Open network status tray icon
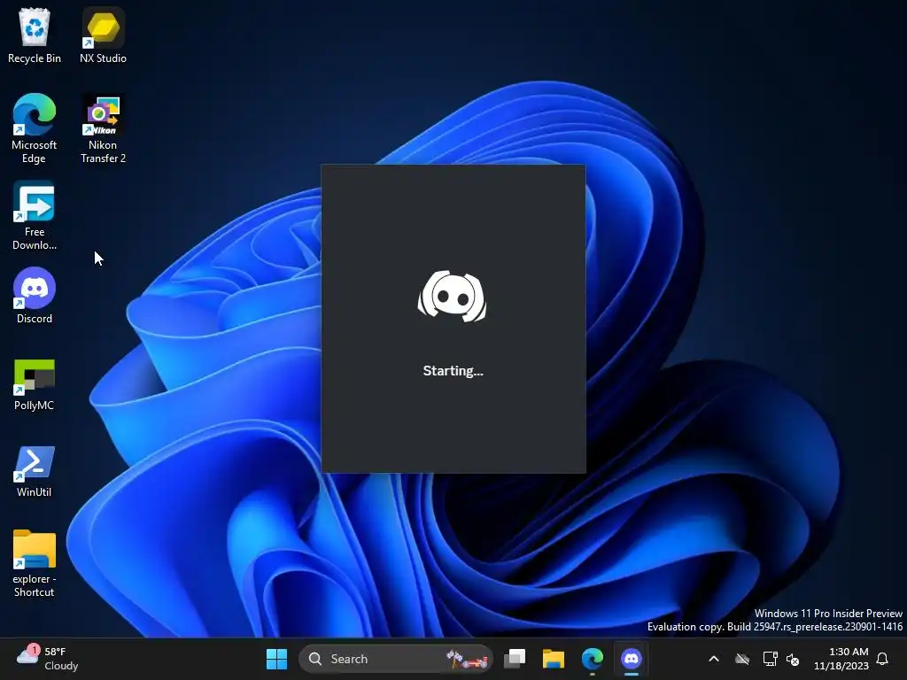The height and width of the screenshot is (680, 907). point(770,659)
